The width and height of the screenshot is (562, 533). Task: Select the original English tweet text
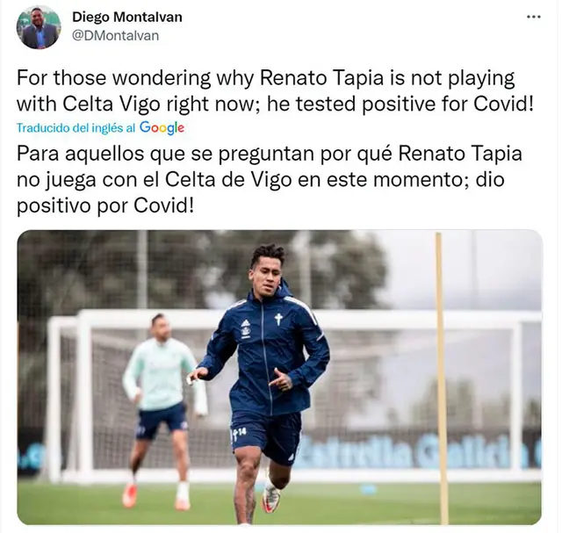275,91
